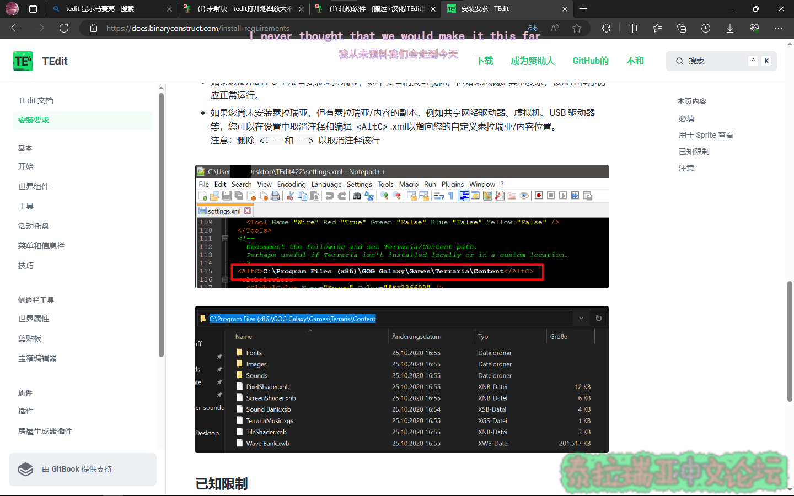Click the search magnifier icon
The height and width of the screenshot is (496, 794).
click(x=680, y=61)
